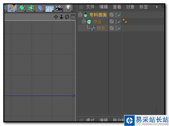Open the floor grid environment icon
Screen dimensions: 169x126
(50, 8)
